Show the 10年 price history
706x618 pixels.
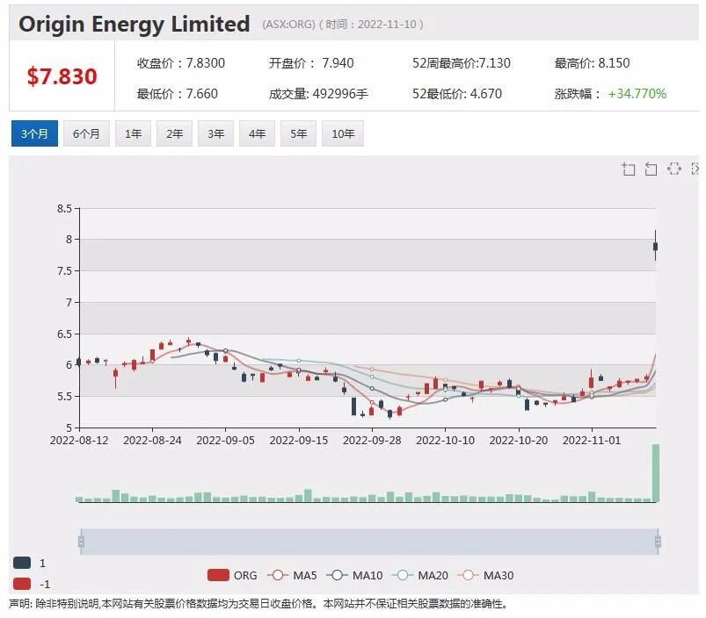343,133
